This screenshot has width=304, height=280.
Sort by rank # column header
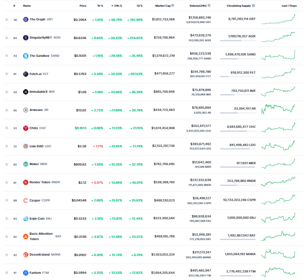pyautogui.click(x=14, y=6)
